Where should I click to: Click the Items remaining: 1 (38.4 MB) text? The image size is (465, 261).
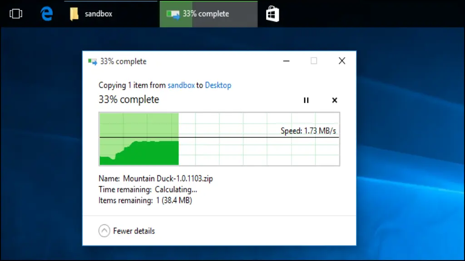coord(145,200)
